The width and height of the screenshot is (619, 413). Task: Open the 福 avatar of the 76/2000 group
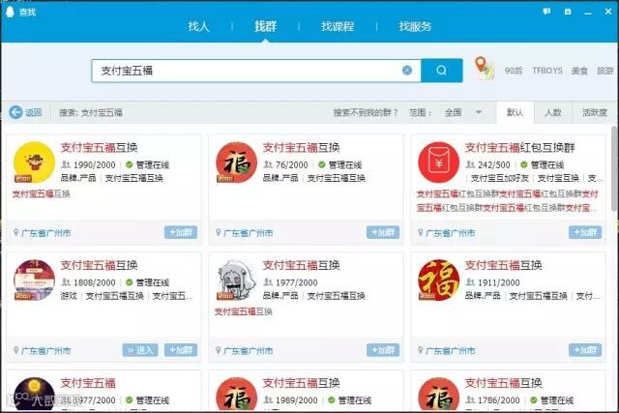point(236,162)
